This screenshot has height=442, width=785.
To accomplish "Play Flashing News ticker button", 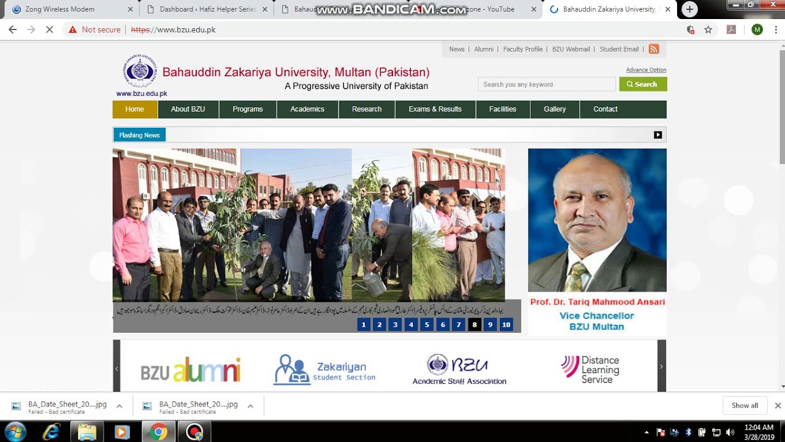I will (658, 135).
